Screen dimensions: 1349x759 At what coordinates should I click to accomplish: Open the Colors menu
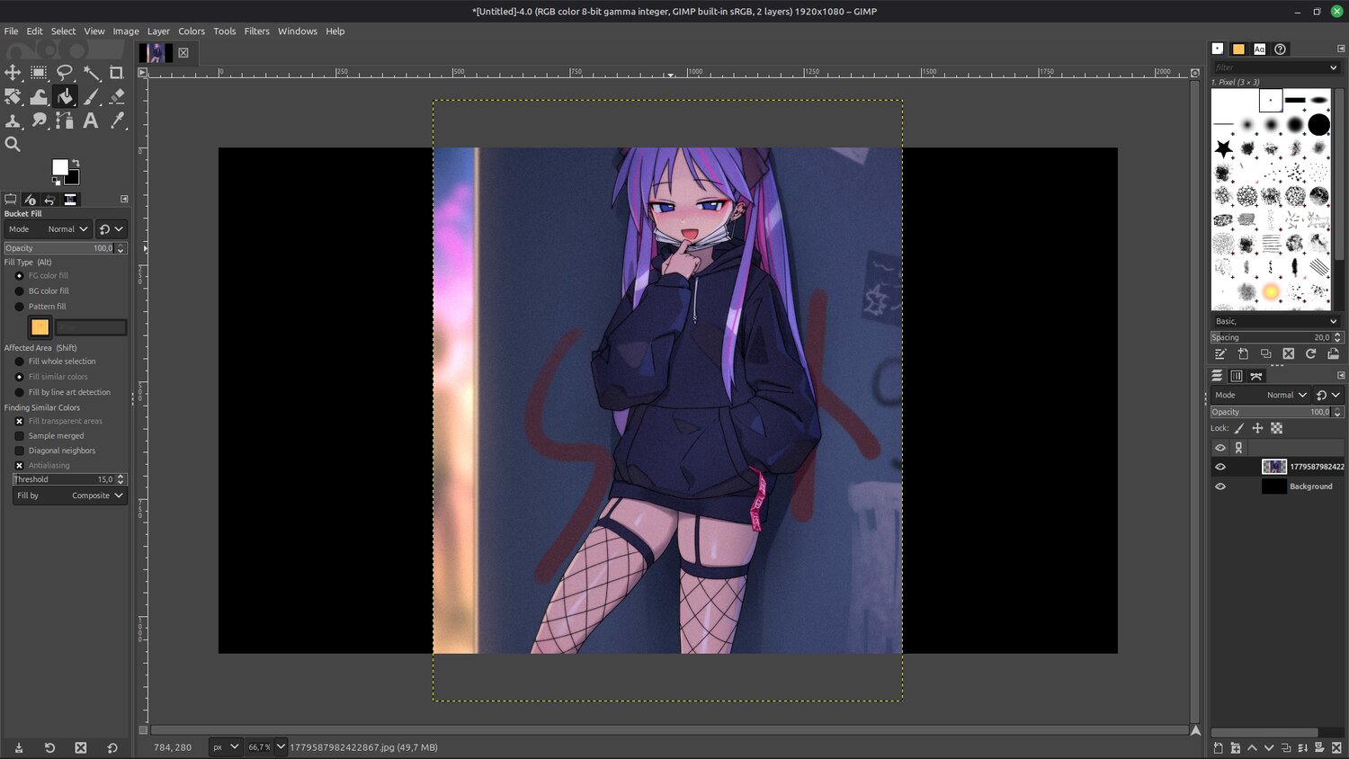point(192,31)
